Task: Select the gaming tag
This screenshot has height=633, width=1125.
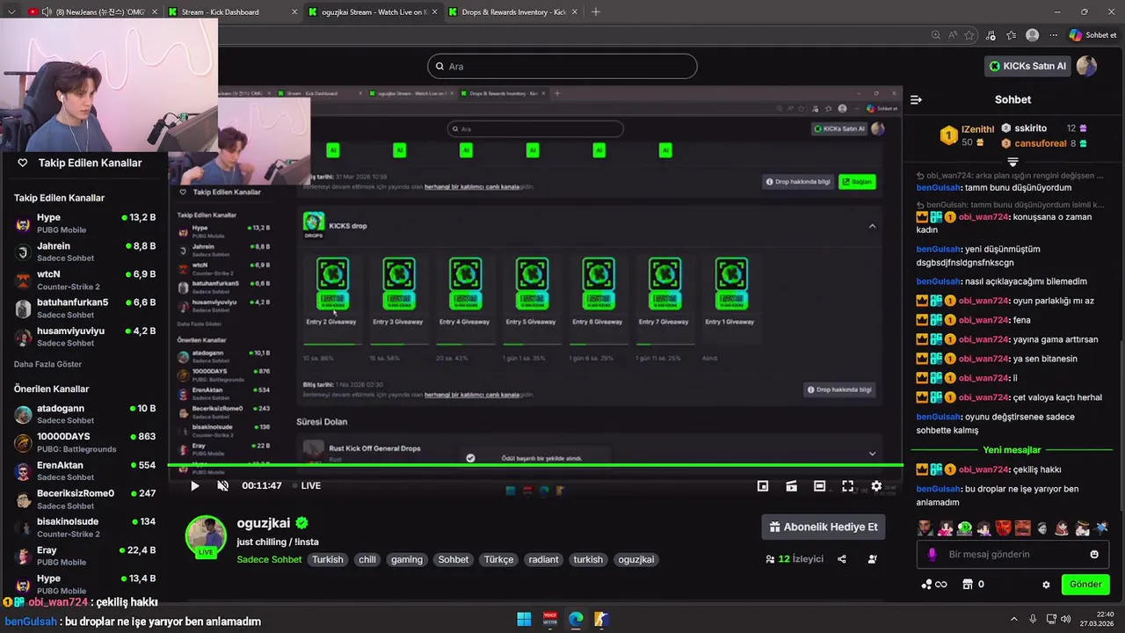Action: (x=407, y=559)
